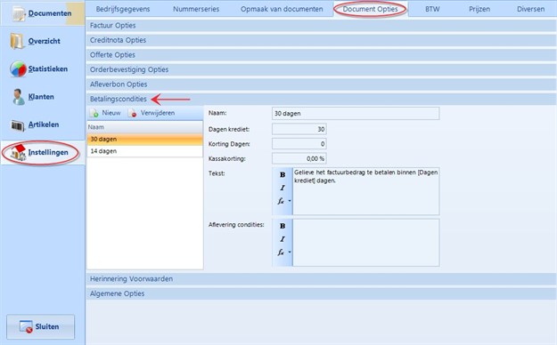Open the Opmaak van documenten tab

282,9
